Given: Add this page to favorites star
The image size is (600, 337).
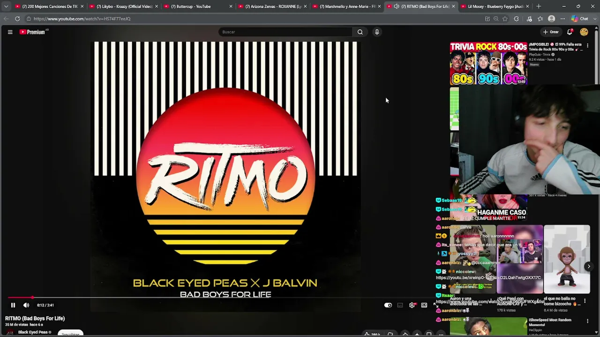Looking at the screenshot, I should coord(505,19).
